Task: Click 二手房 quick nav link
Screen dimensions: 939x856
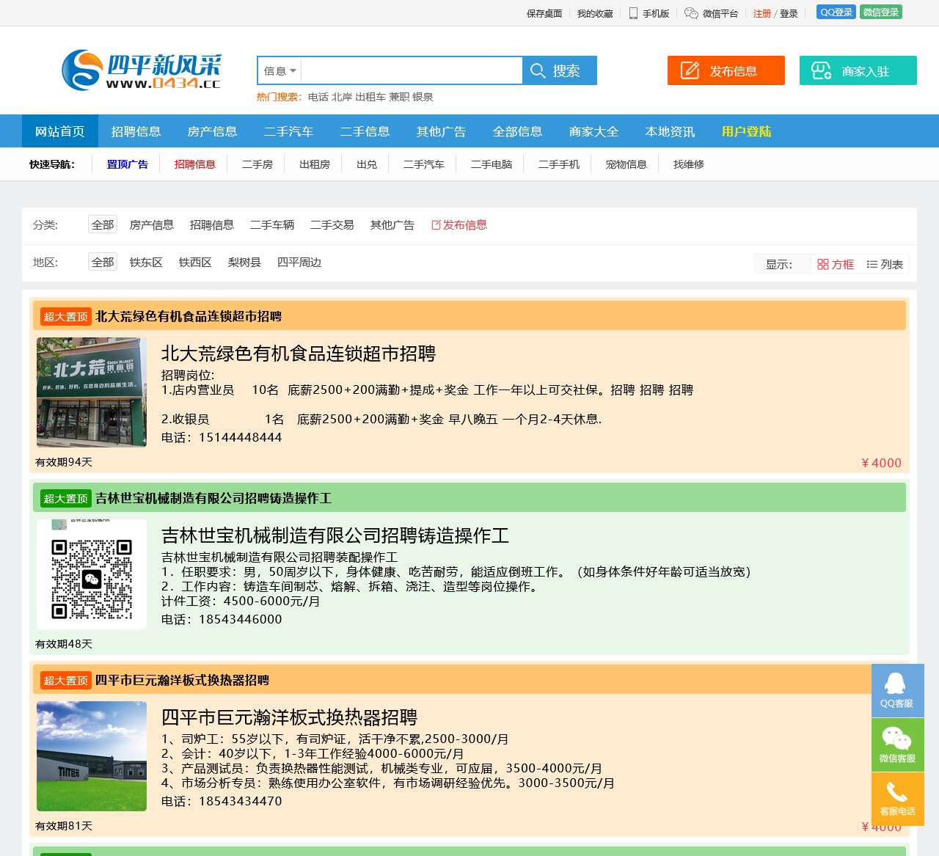Action: (257, 164)
